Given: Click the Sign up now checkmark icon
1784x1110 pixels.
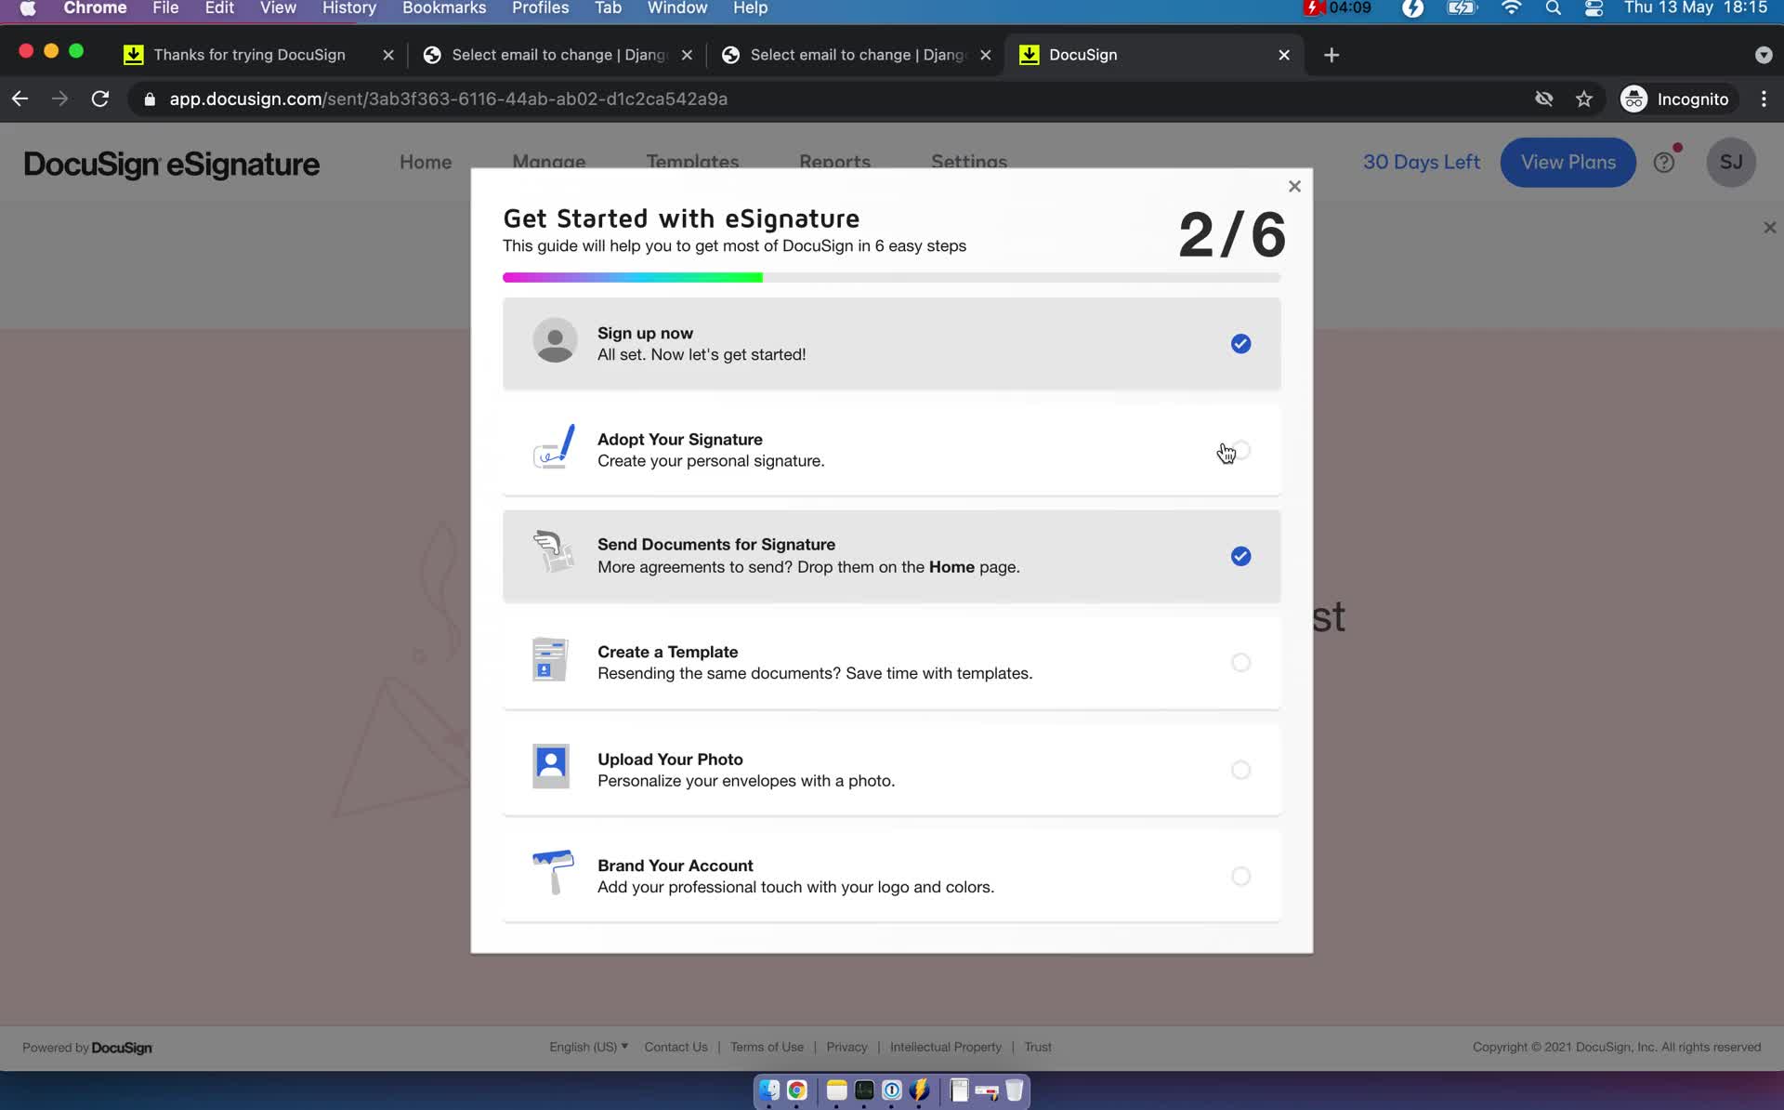Looking at the screenshot, I should coord(1240,343).
